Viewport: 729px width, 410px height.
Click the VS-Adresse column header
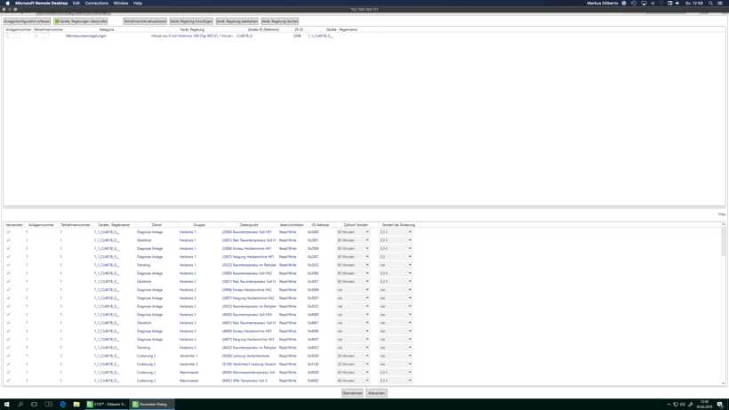coord(320,225)
